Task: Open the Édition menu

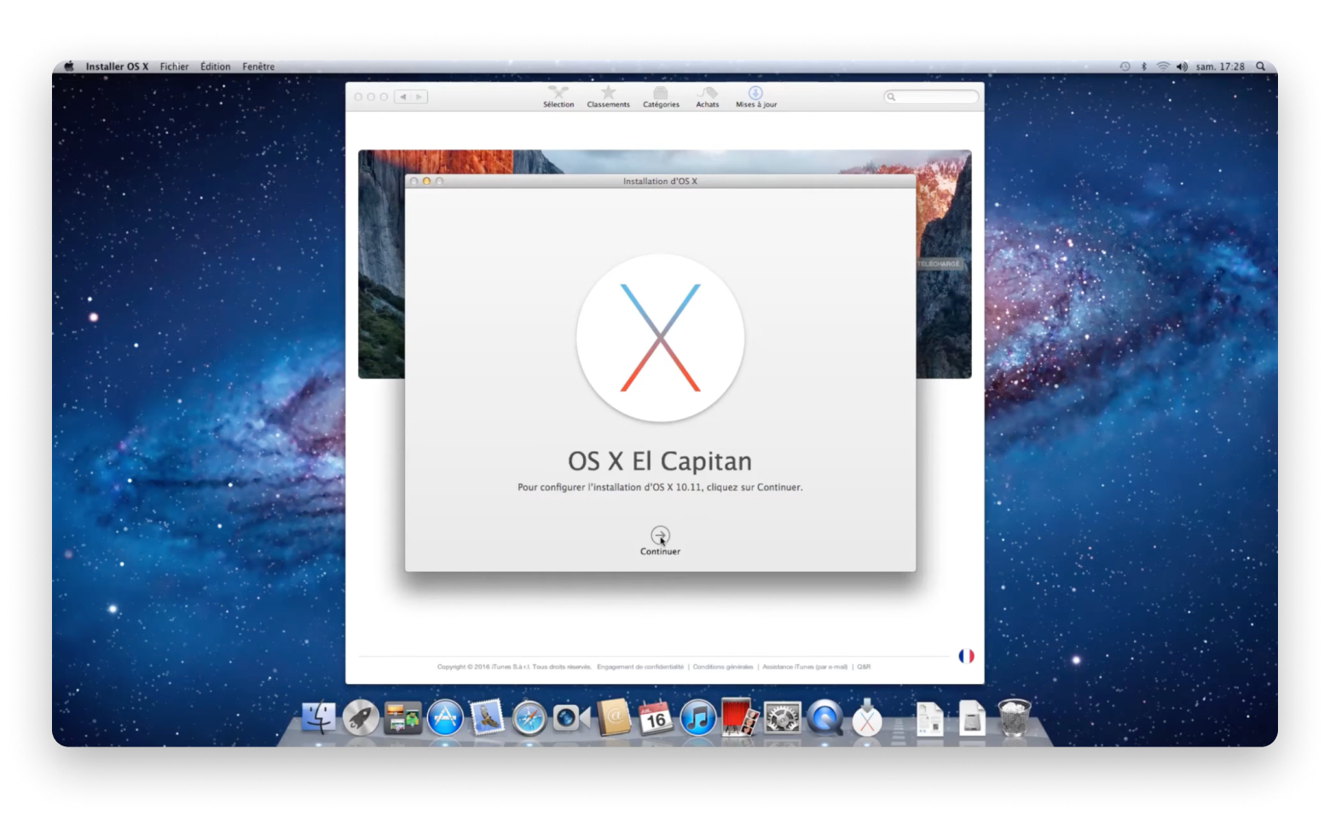Action: tap(215, 67)
